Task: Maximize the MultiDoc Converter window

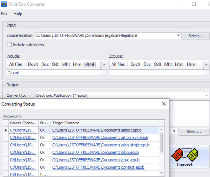Action: 194,4
